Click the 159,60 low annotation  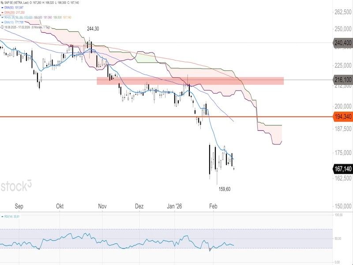(225, 189)
